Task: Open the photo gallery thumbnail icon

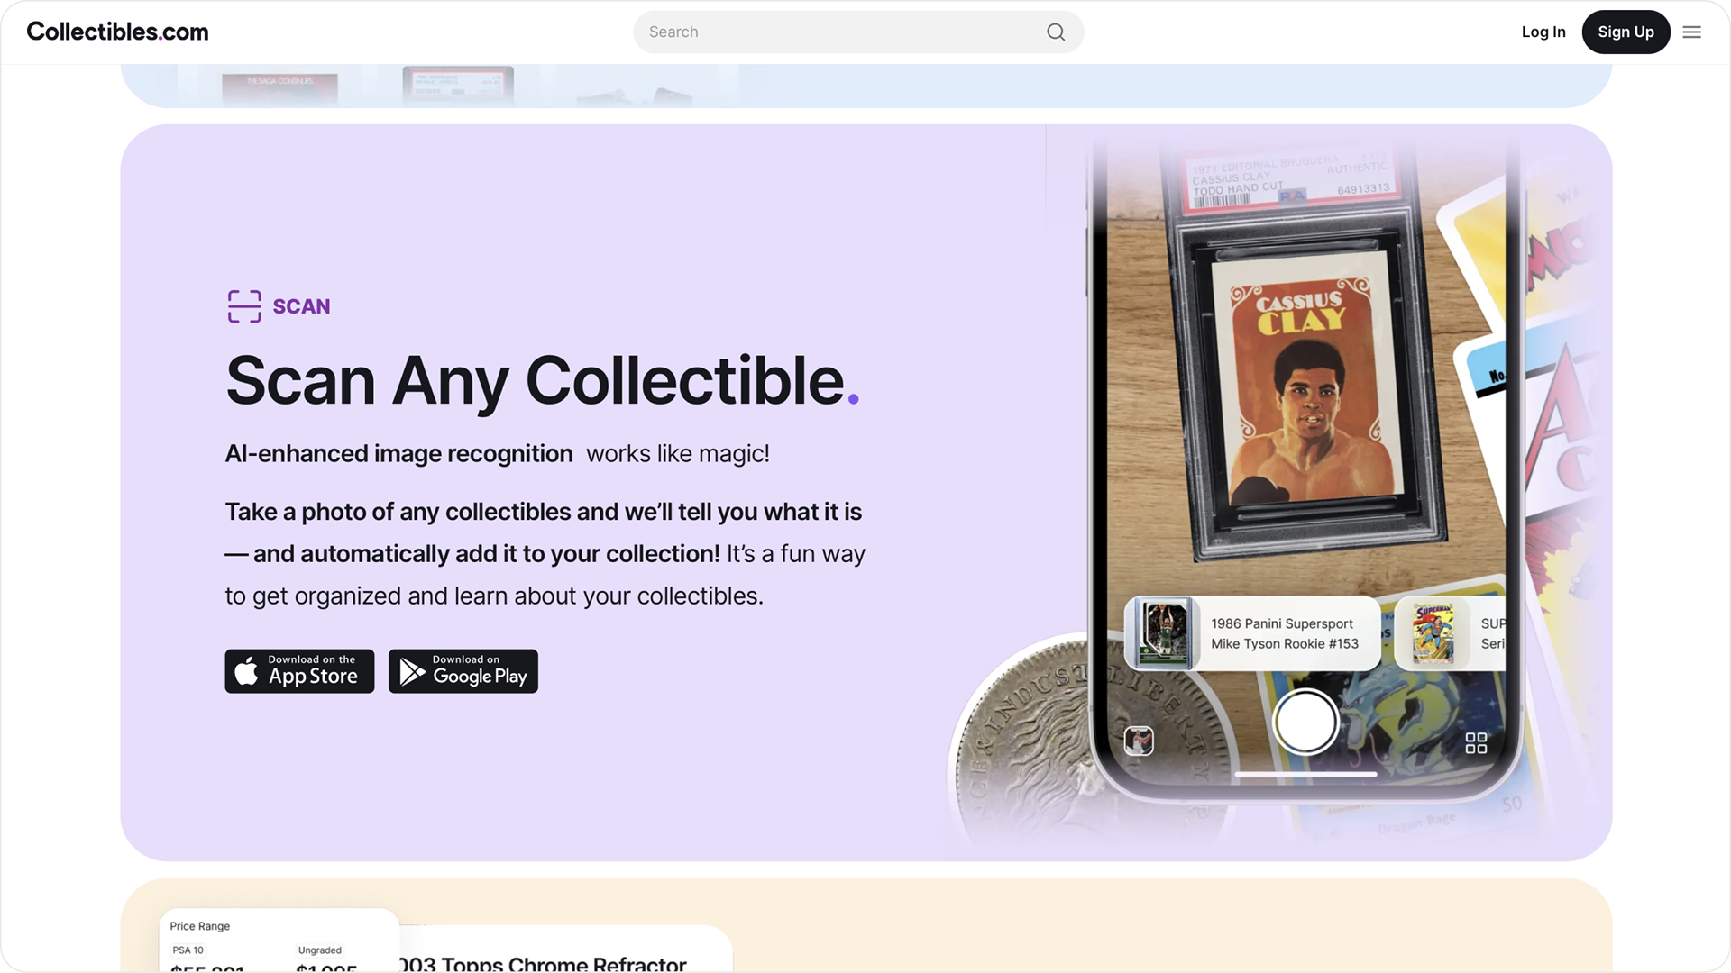Action: click(x=1139, y=741)
